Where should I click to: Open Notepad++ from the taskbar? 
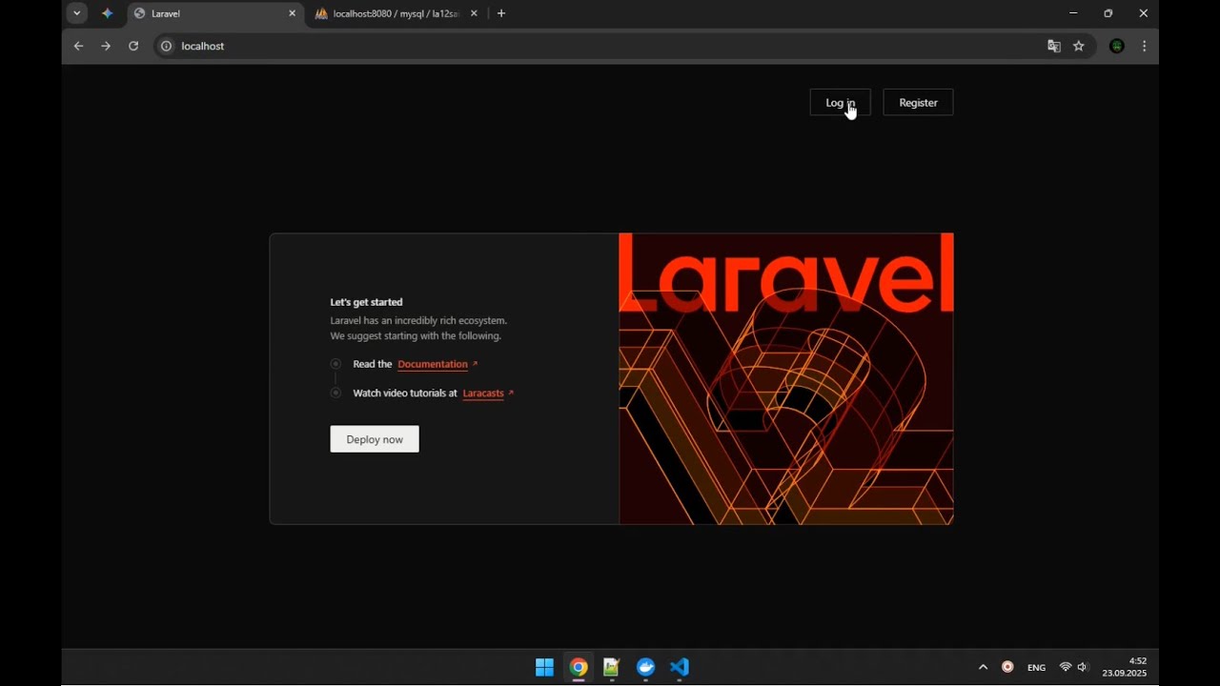click(612, 667)
